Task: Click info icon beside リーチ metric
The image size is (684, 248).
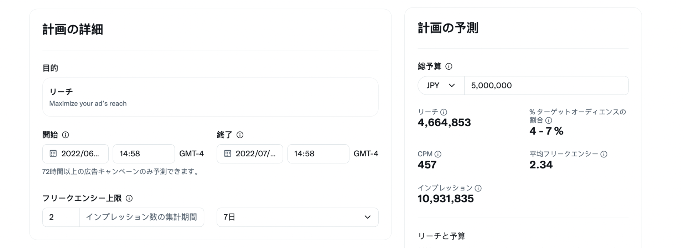Action: (x=444, y=112)
